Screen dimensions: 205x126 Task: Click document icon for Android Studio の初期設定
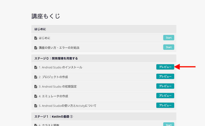(36, 86)
